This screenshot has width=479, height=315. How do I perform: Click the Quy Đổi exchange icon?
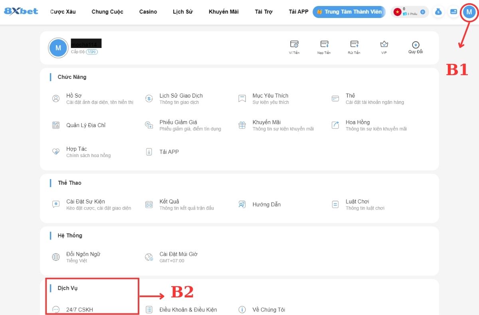pos(415,45)
